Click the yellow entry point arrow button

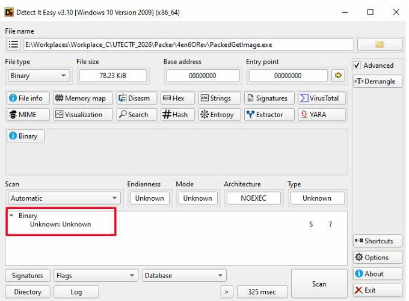point(338,76)
